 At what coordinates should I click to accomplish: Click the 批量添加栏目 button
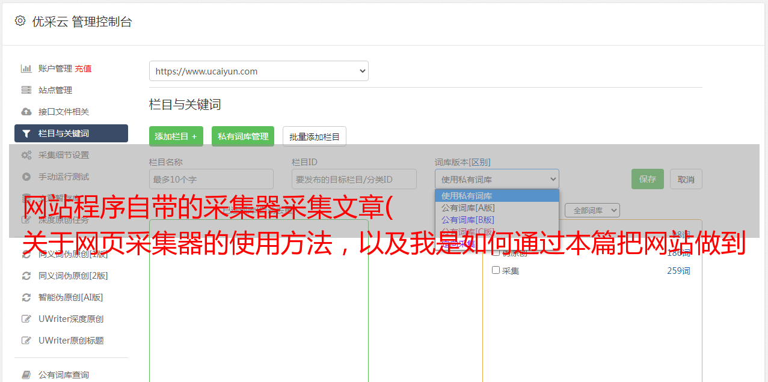point(315,136)
